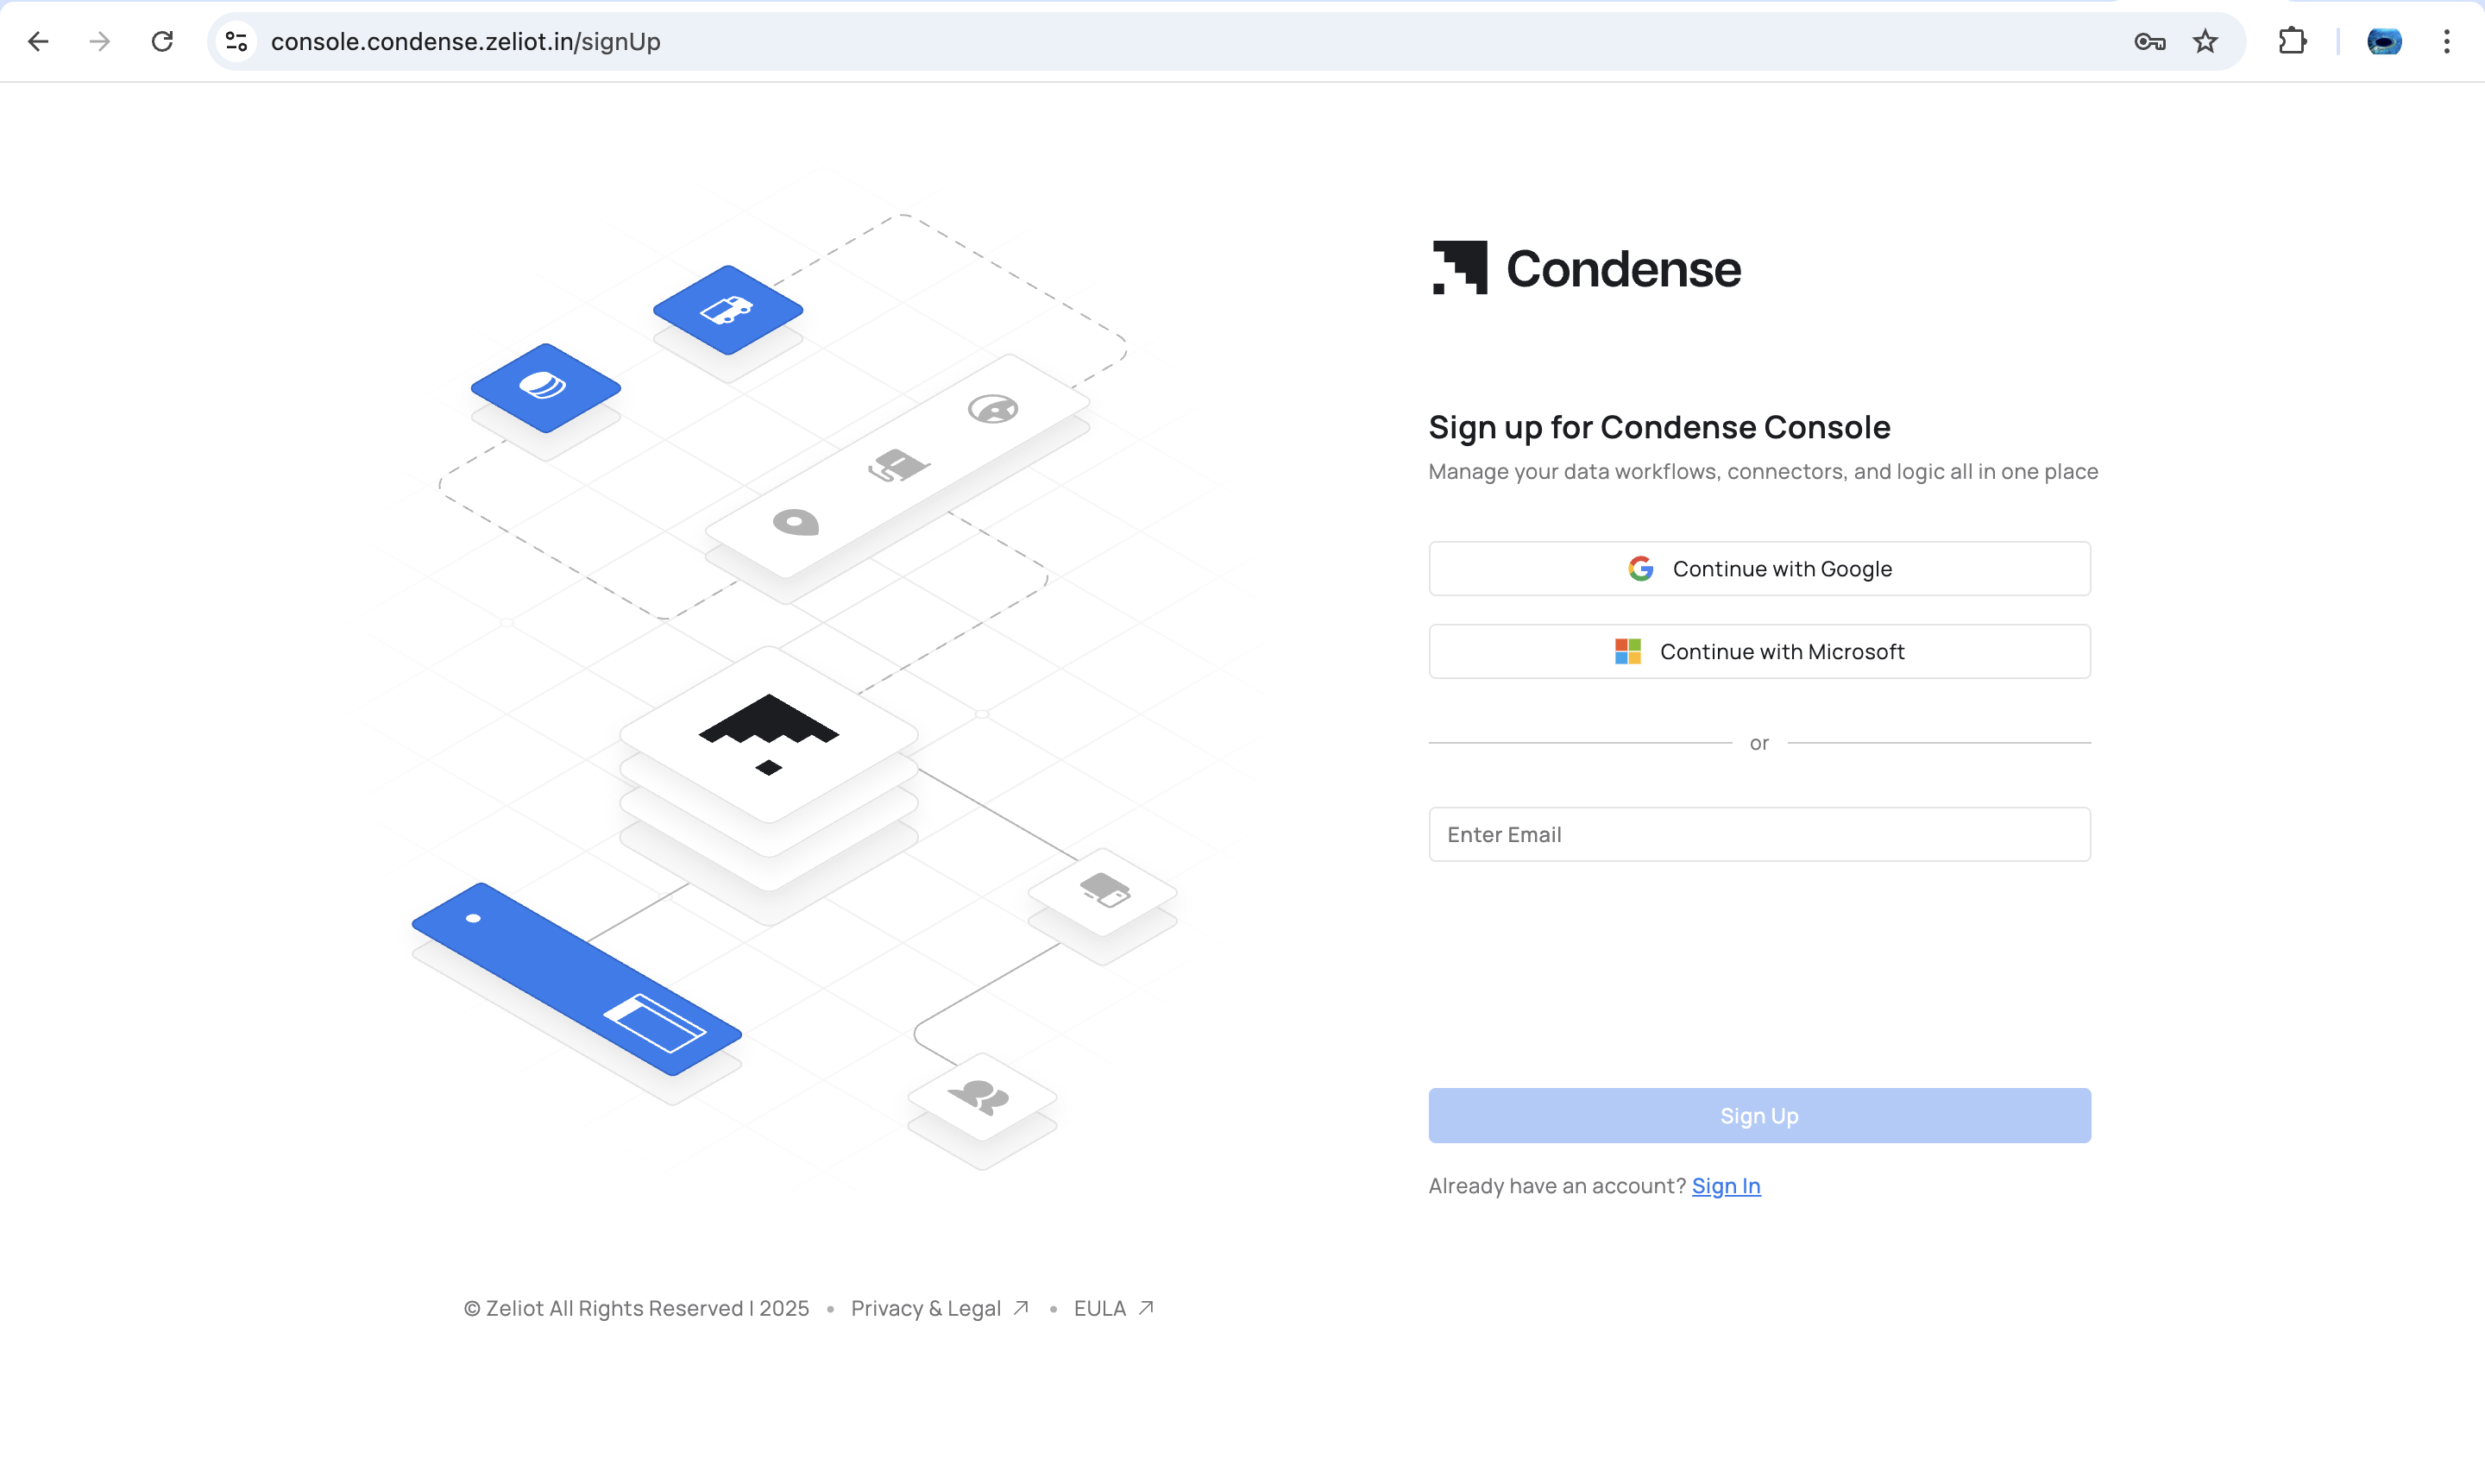This screenshot has width=2485, height=1484.
Task: Click the password manager key icon
Action: (x=2149, y=41)
